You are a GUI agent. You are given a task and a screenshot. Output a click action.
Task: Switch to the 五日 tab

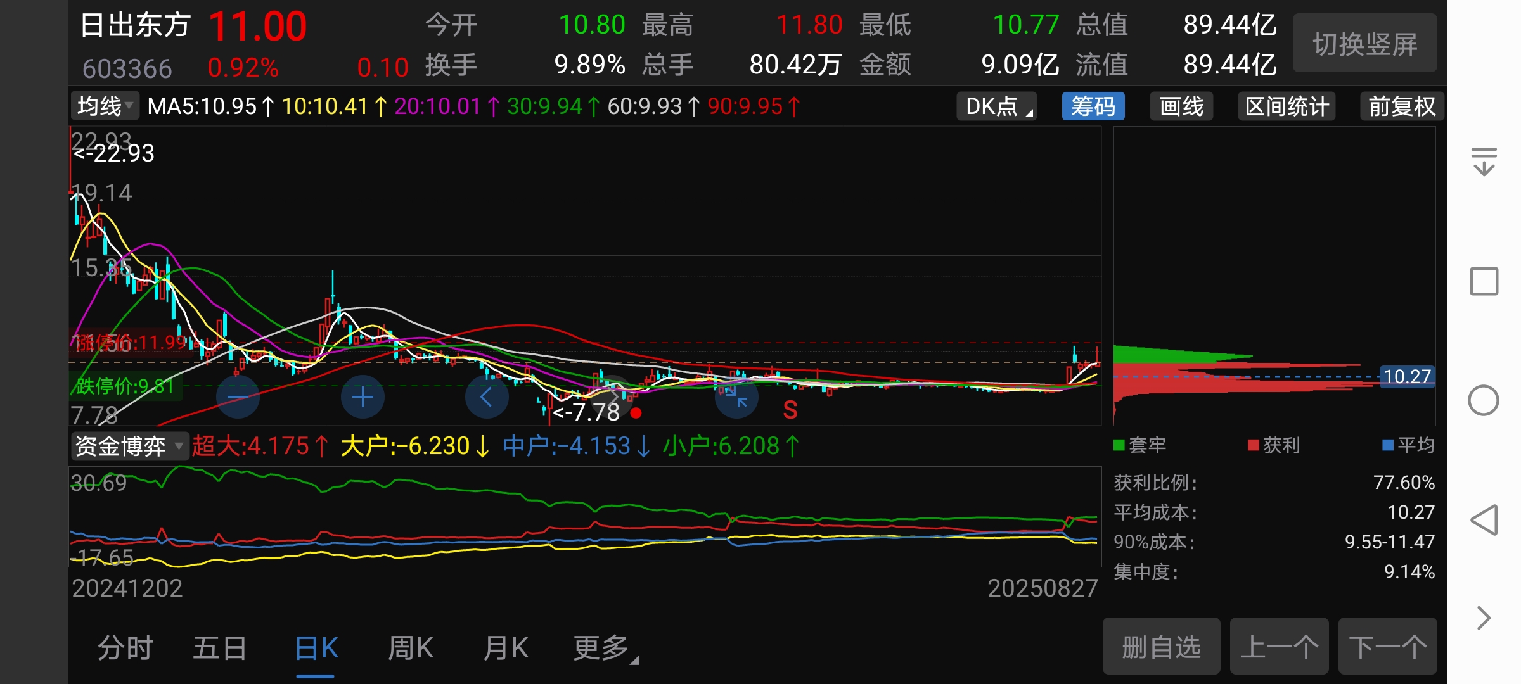click(220, 648)
